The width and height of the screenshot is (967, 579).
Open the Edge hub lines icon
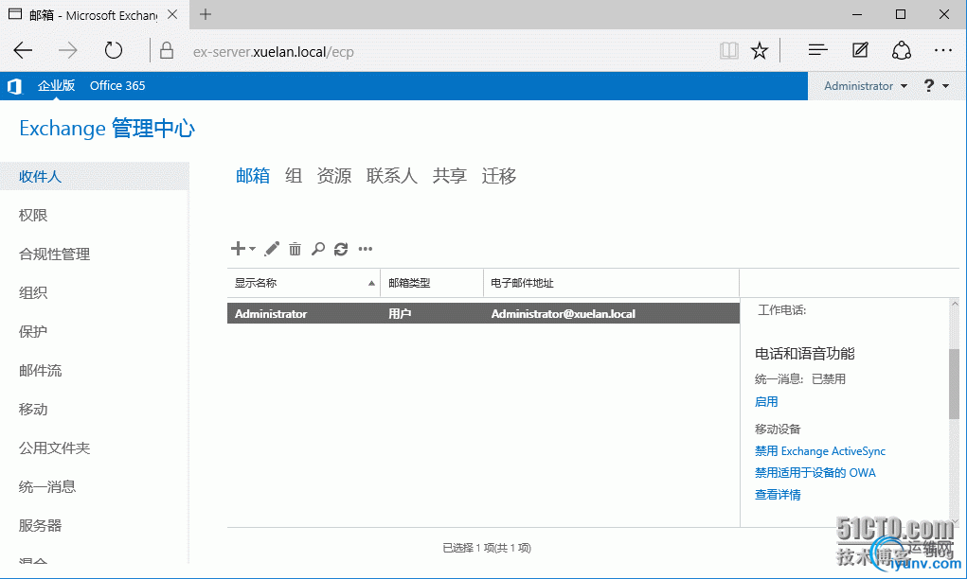coord(817,50)
